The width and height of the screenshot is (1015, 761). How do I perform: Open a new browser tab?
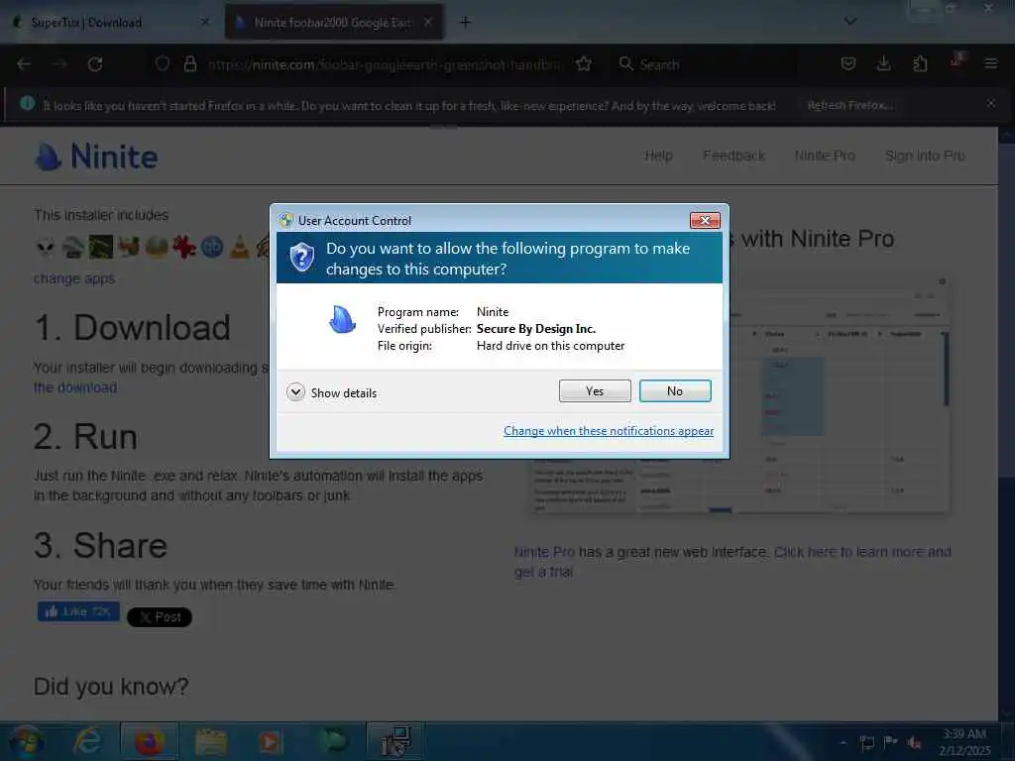coord(465,22)
